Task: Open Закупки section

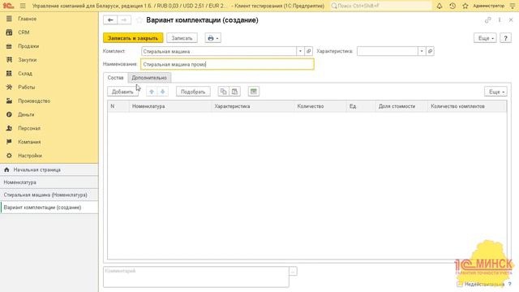Action: [x=27, y=60]
